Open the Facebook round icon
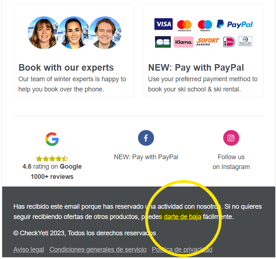276x259 pixels. tap(146, 138)
